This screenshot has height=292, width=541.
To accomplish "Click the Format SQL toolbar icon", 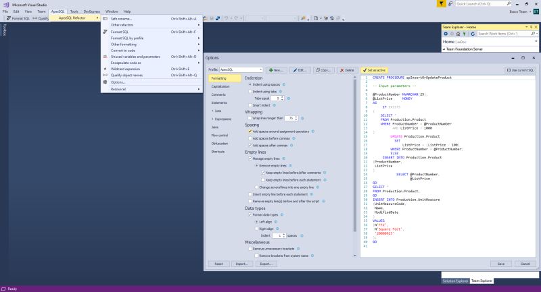I will (9, 18).
